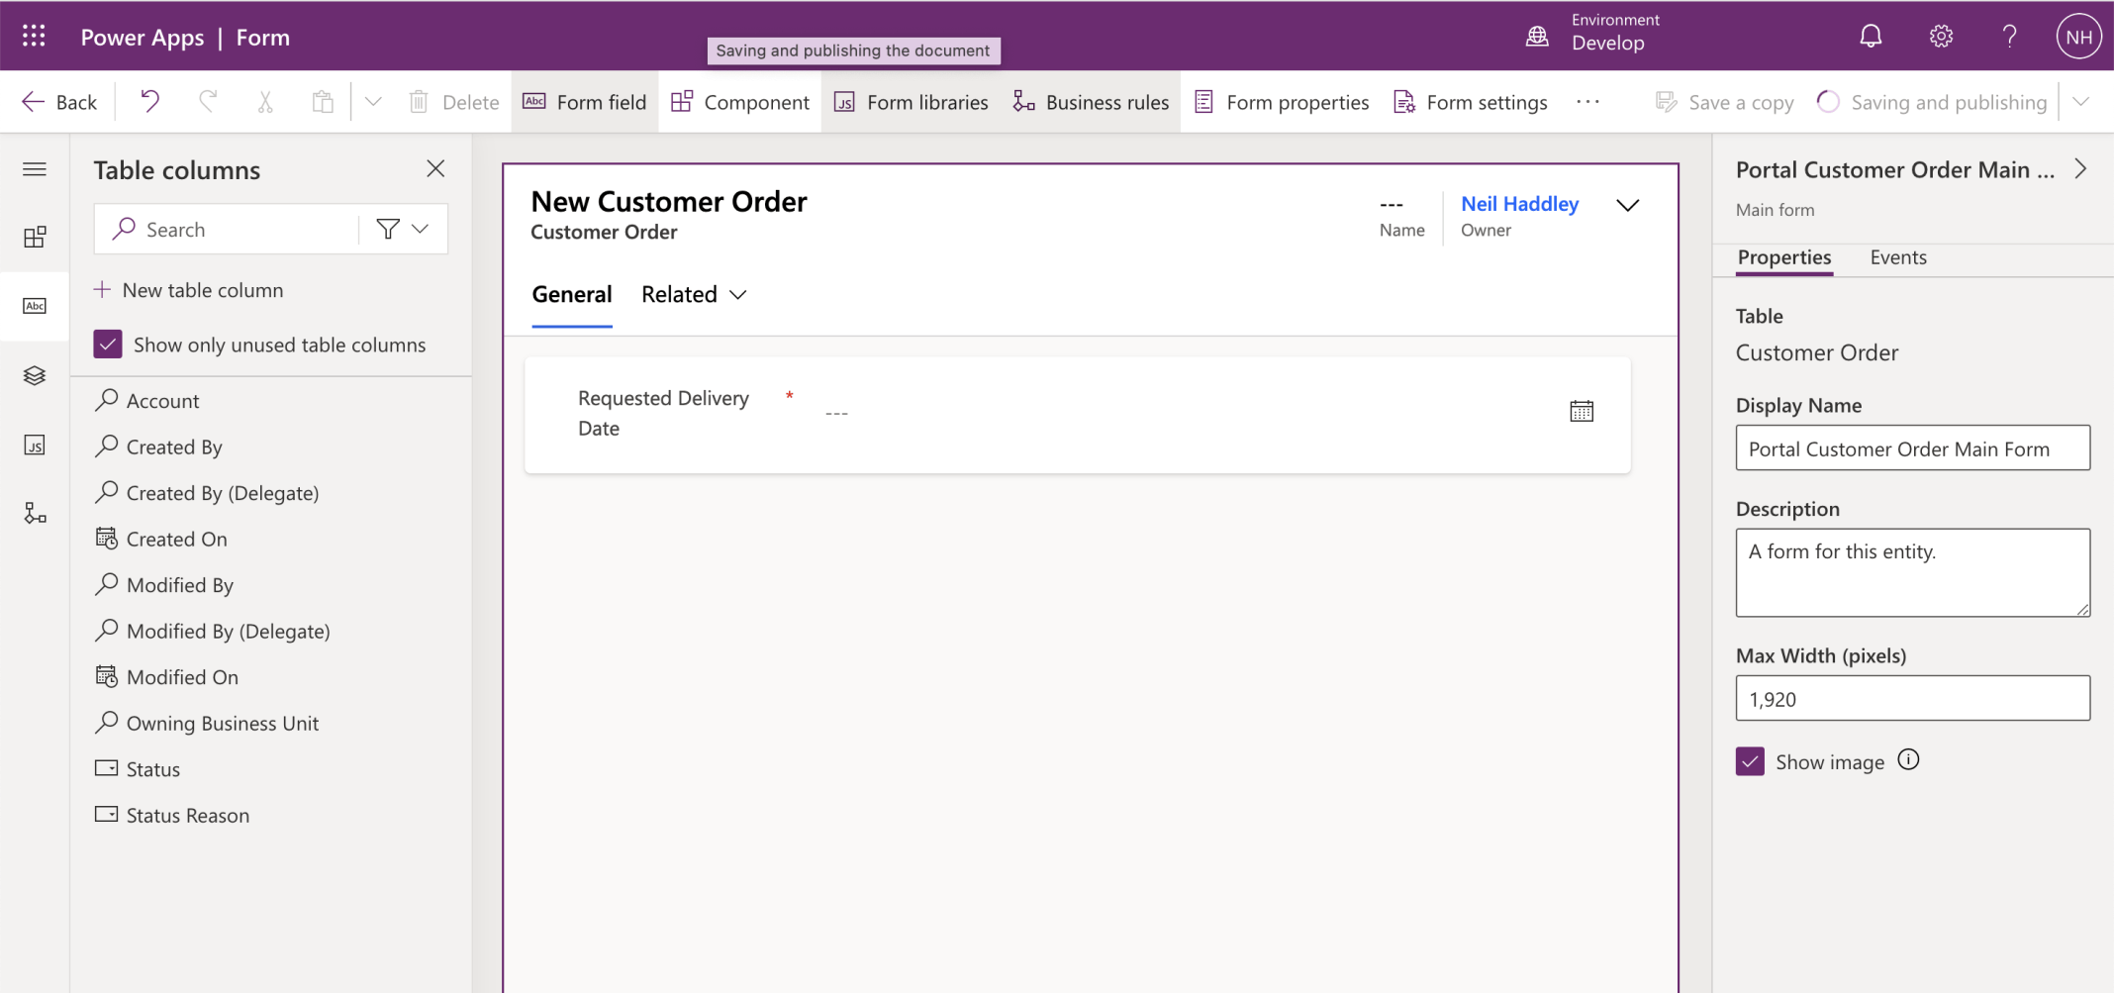Open the app launcher waffle grid
The image size is (2114, 993).
[34, 37]
